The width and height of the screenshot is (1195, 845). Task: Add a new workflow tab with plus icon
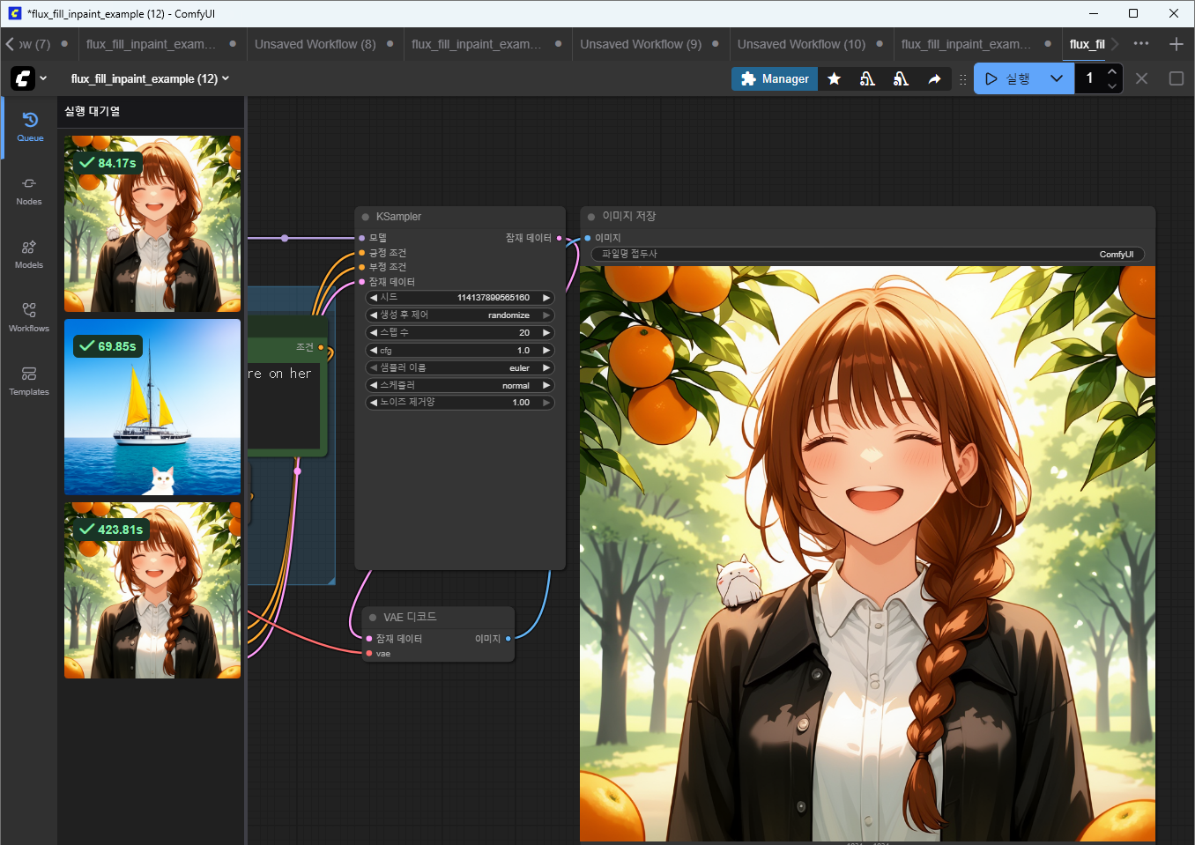[x=1176, y=44]
